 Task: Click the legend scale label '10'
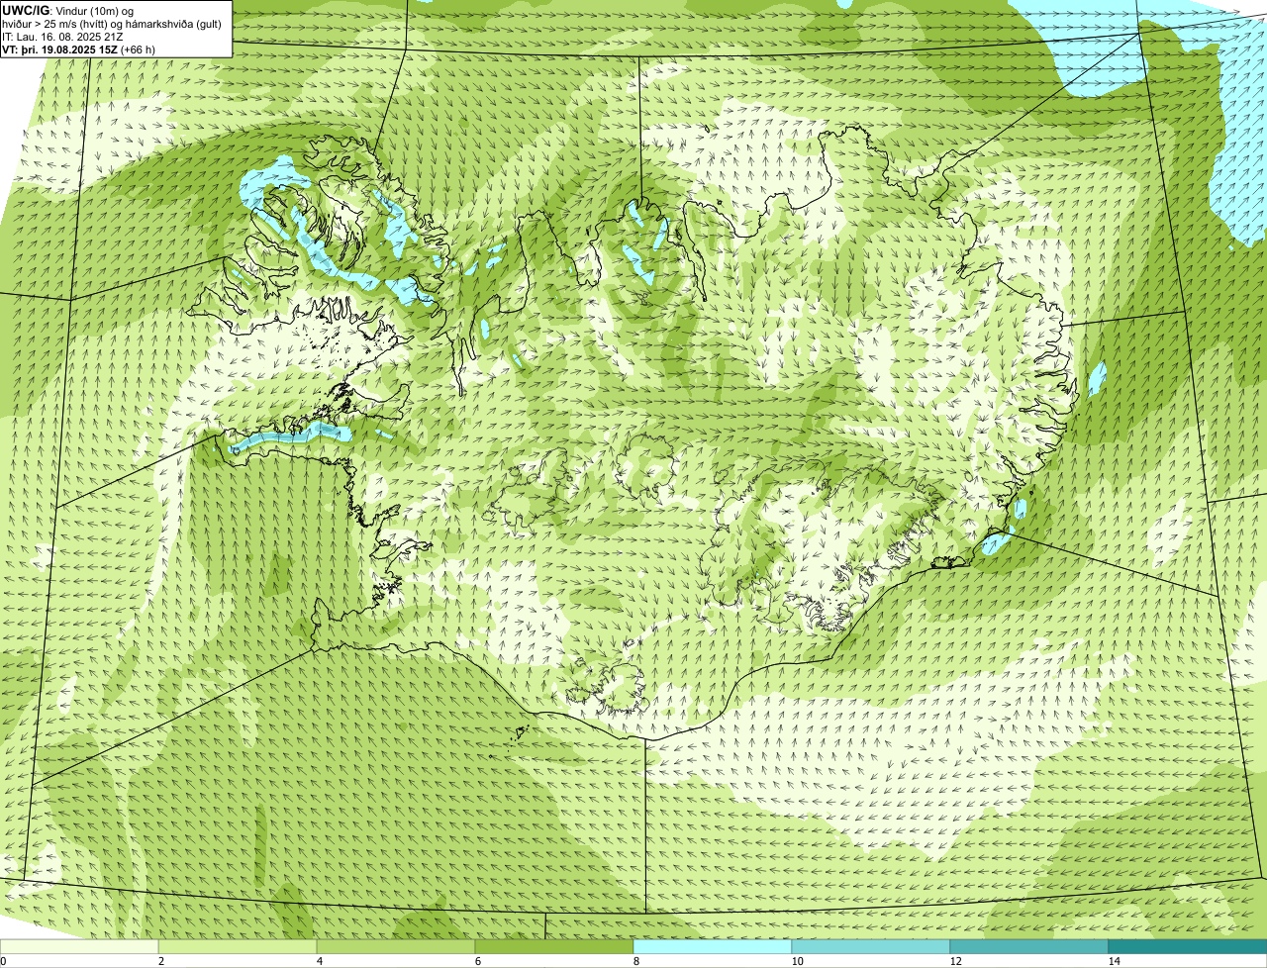(x=797, y=961)
